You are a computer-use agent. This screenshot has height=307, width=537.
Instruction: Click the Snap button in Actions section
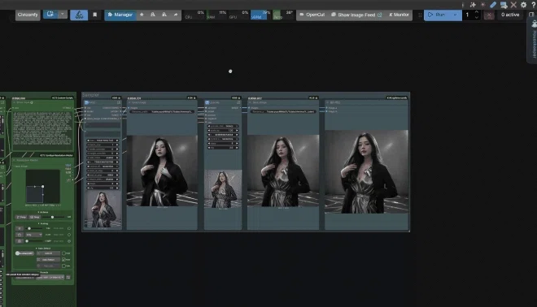35,217
